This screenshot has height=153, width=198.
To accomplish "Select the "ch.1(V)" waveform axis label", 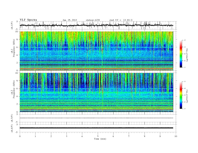I will (12, 25).
